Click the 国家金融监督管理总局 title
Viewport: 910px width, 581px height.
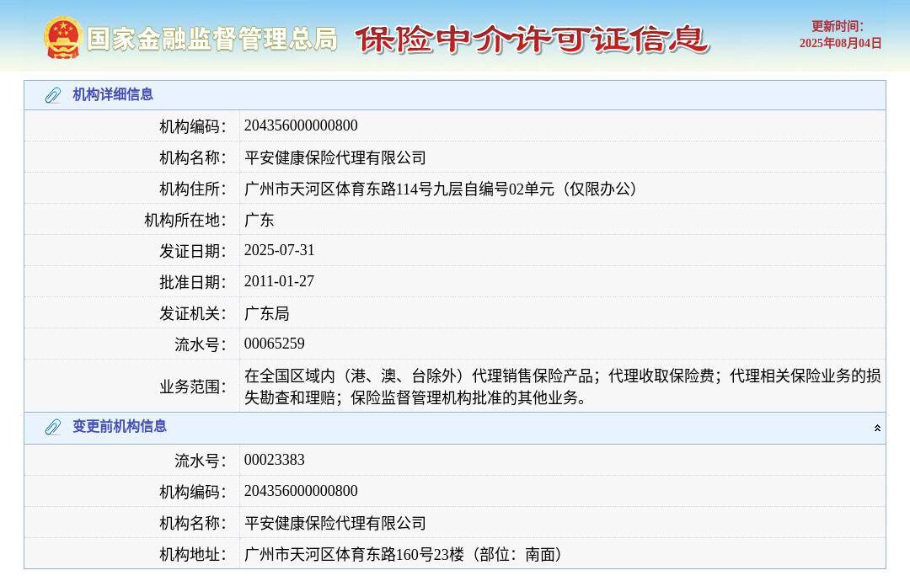click(x=211, y=39)
